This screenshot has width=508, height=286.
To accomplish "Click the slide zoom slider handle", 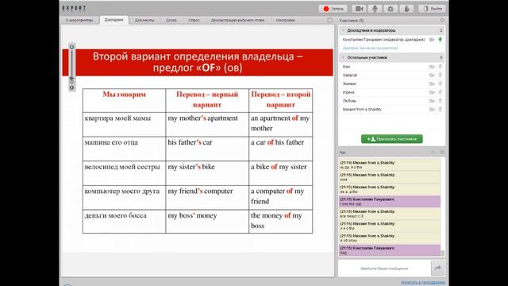I will point(72,78).
